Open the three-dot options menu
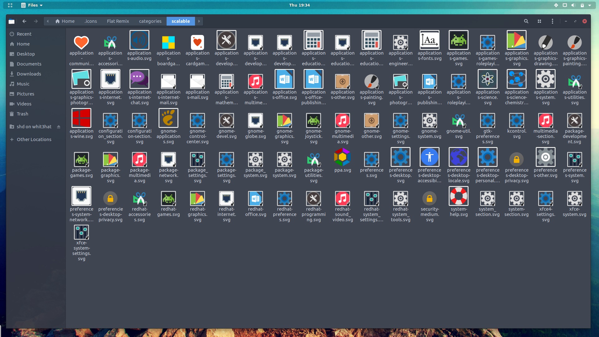599x337 pixels. click(552, 21)
